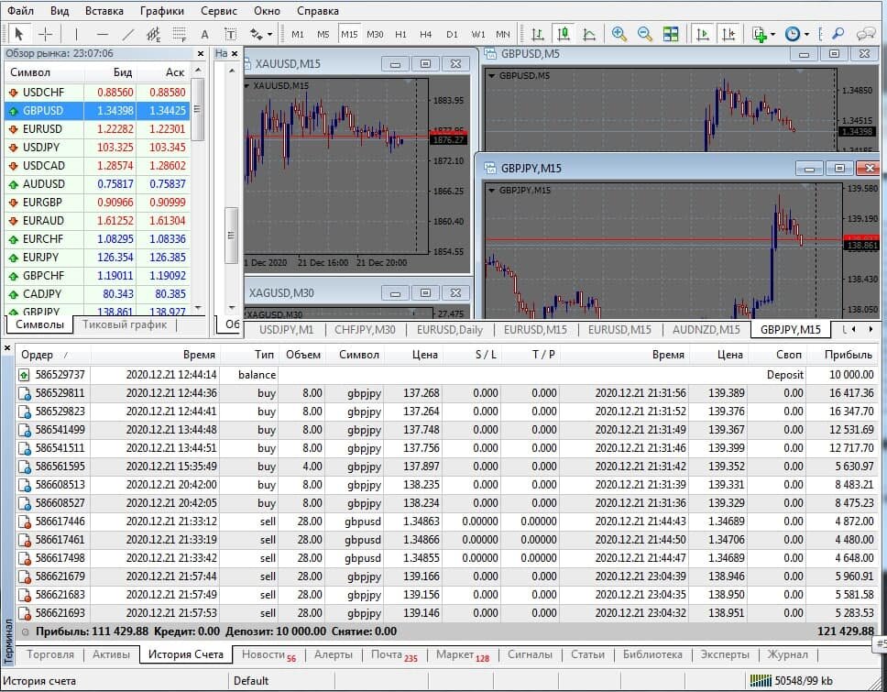Open the search magnifier icon

838,34
